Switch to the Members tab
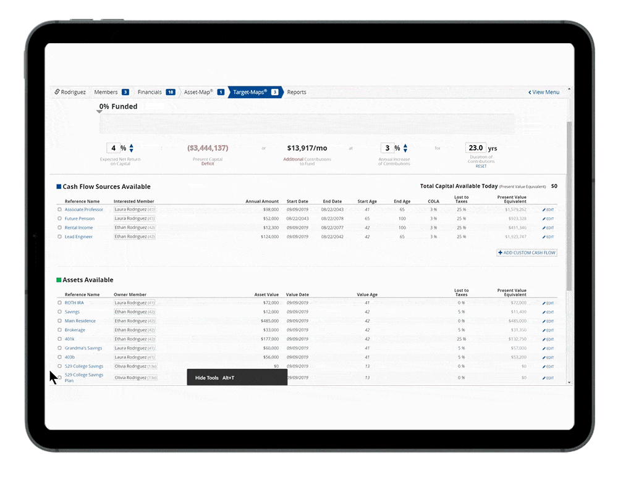 111,92
